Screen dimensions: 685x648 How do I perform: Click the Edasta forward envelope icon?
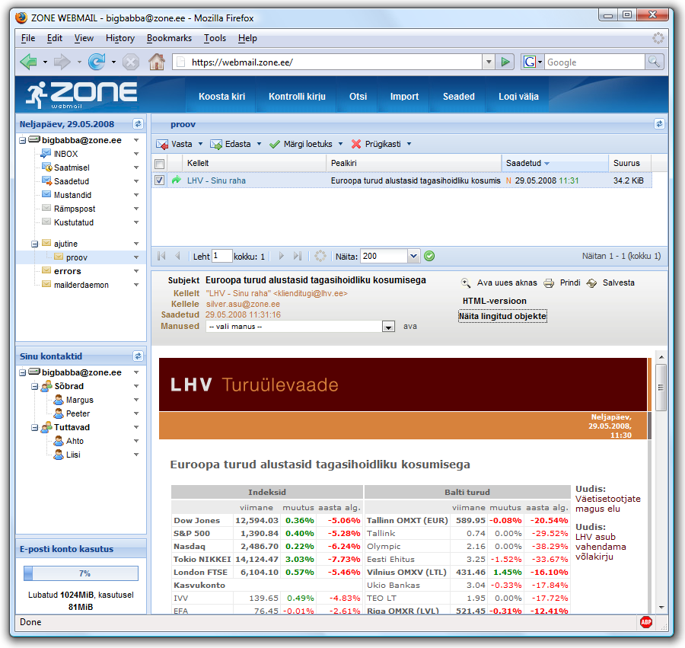point(216,144)
